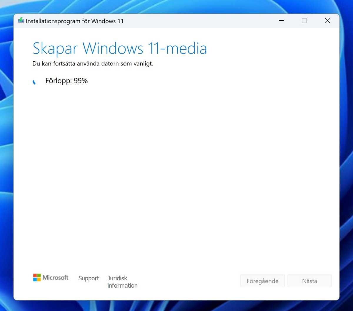Click the Microsoft wordmark text

(55, 277)
